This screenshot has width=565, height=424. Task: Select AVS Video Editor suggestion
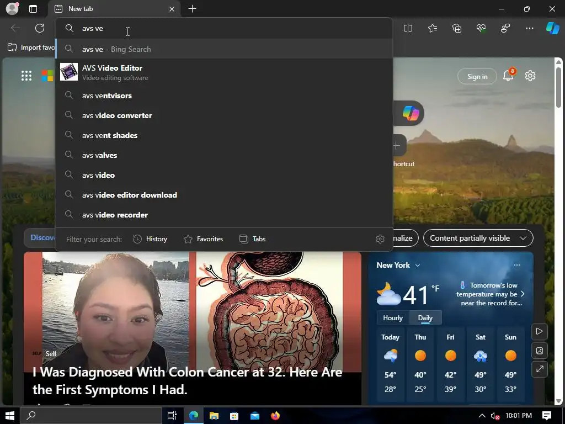[x=224, y=72]
